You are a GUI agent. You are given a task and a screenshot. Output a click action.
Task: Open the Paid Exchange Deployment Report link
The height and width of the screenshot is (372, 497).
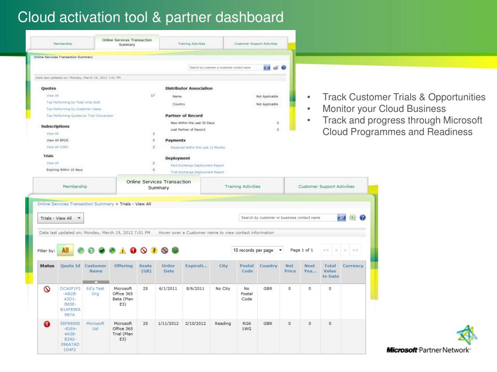click(x=197, y=166)
